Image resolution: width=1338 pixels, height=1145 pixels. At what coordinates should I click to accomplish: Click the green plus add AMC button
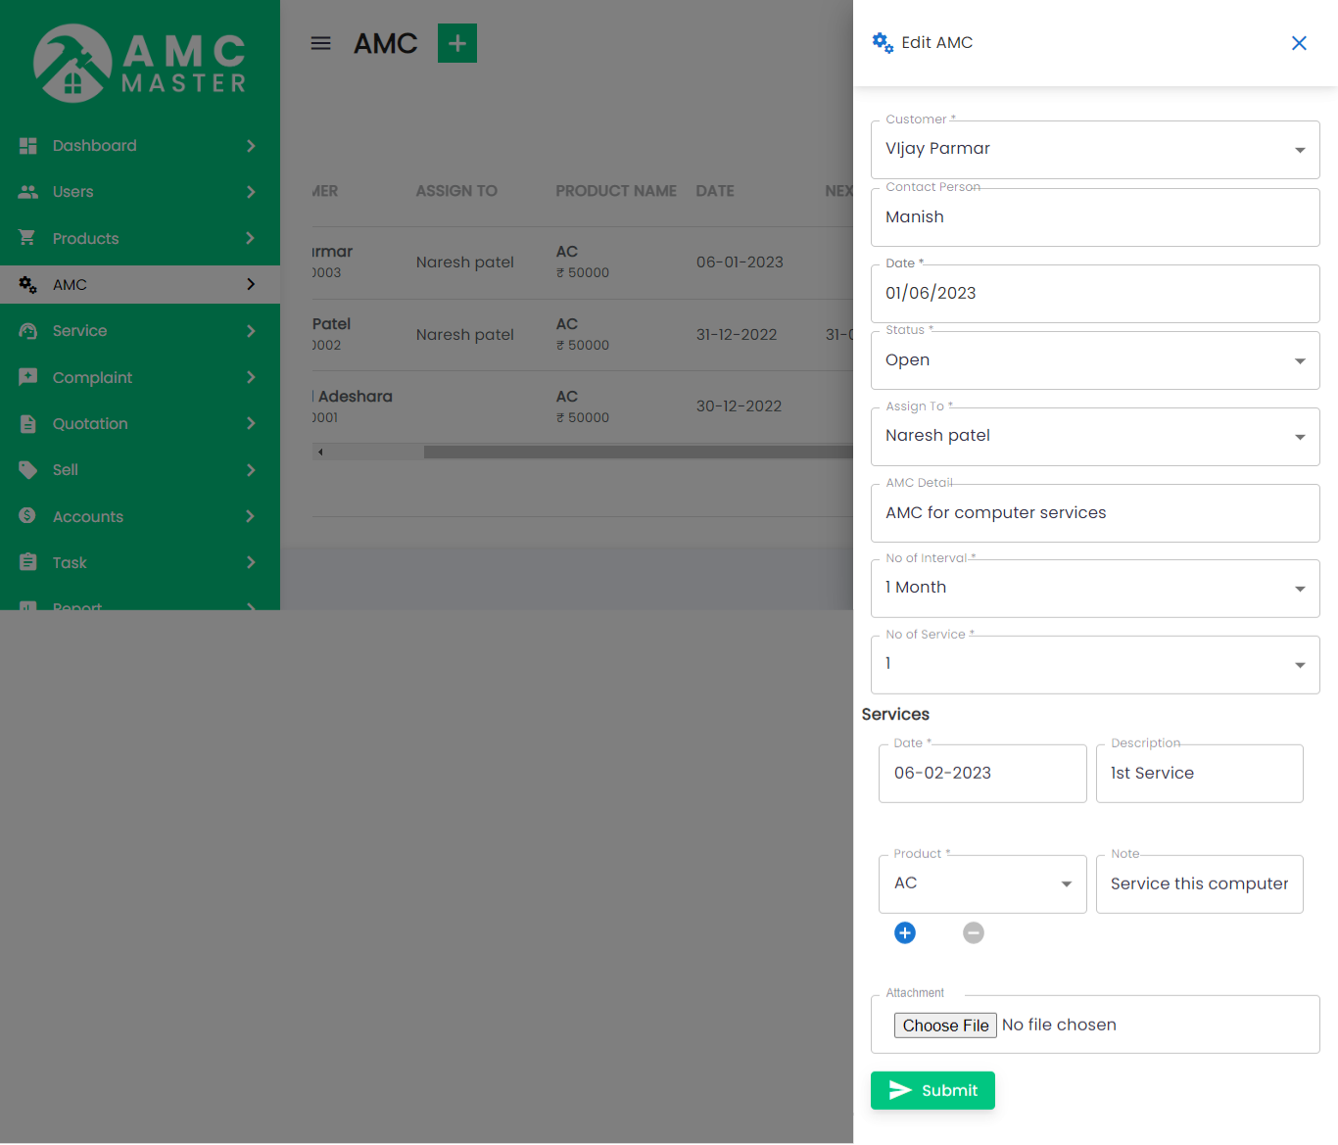[456, 43]
